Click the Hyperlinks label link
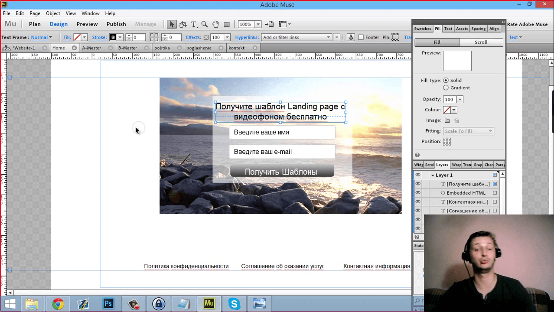 (247, 37)
